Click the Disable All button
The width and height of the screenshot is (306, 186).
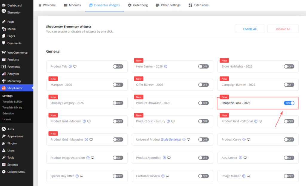tap(283, 29)
